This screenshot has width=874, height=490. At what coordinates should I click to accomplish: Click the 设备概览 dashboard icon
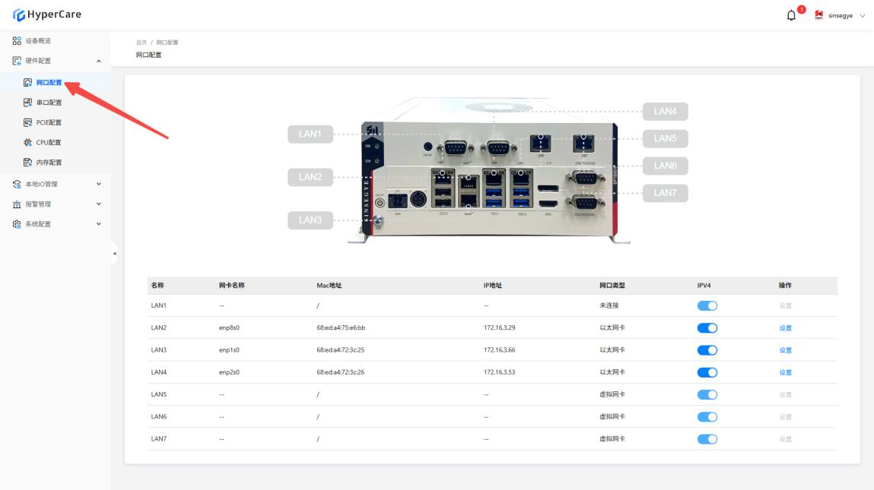17,41
